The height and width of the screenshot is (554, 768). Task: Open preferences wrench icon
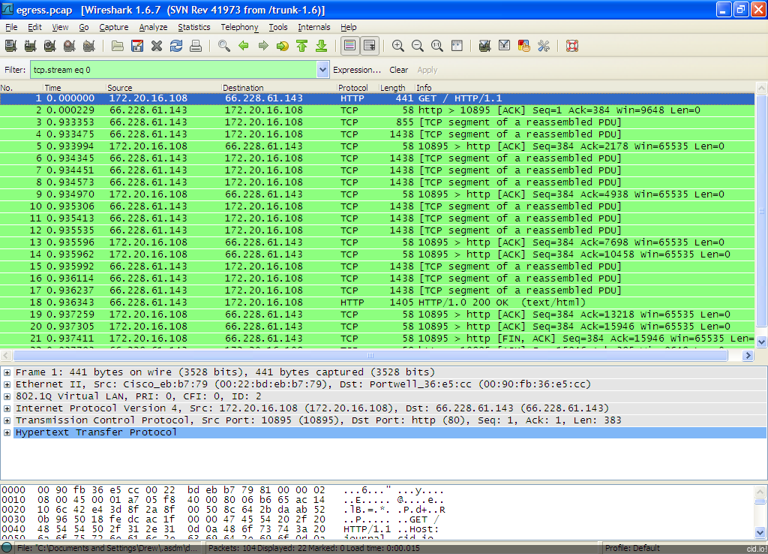544,46
